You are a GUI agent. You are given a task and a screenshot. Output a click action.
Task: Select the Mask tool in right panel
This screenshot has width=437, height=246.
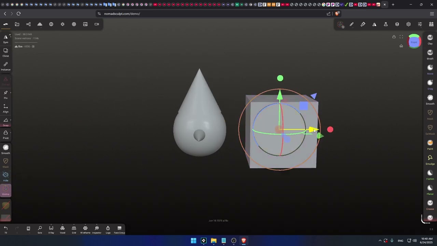tap(430, 114)
